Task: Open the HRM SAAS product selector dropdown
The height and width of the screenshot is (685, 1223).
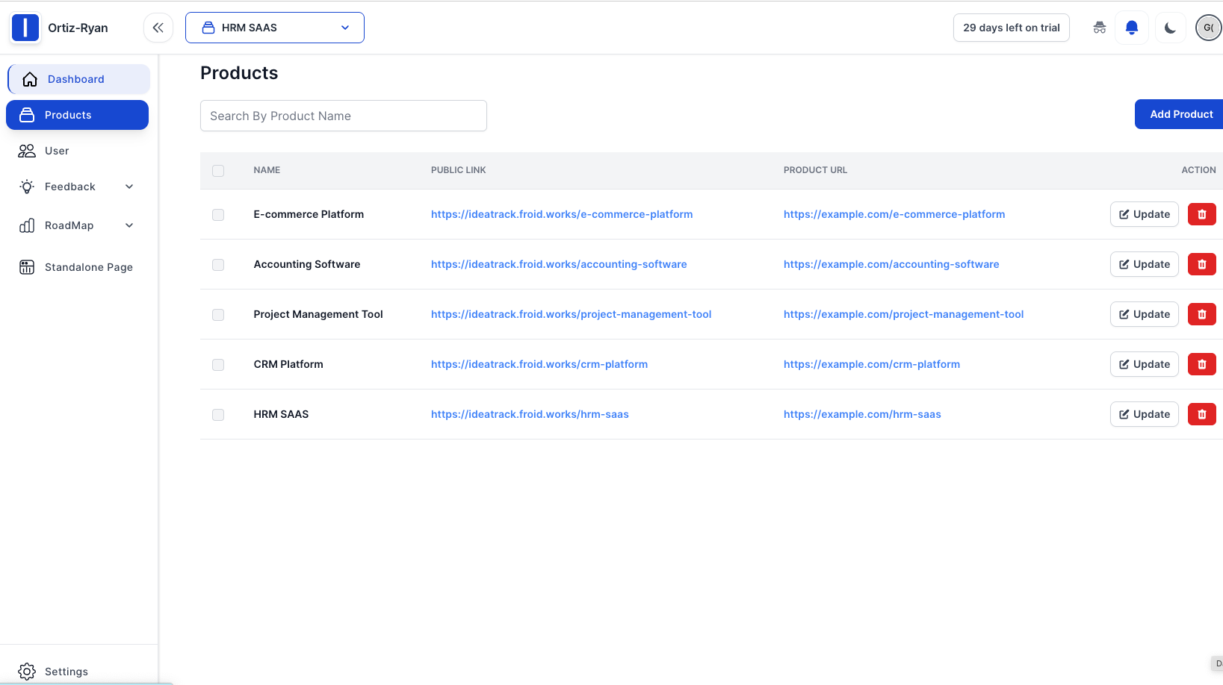Action: 274,28
